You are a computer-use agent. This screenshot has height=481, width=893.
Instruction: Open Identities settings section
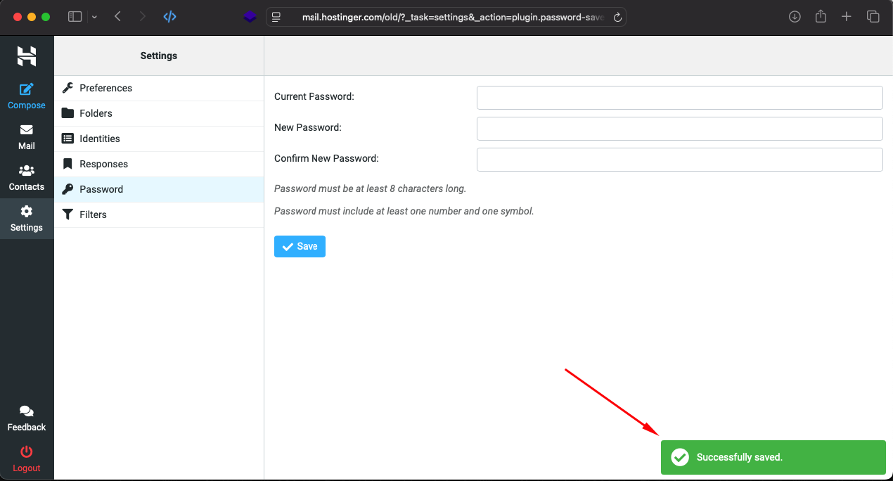pyautogui.click(x=99, y=139)
